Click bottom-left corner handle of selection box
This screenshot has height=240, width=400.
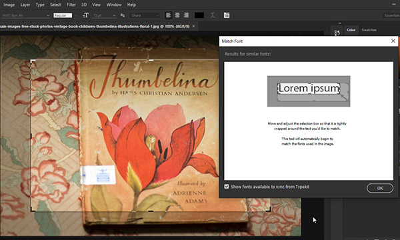(x=32, y=209)
